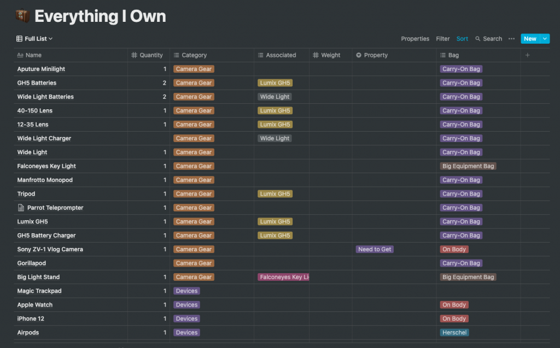The height and width of the screenshot is (348, 560).
Task: Add a new column with the plus icon
Action: 527,55
